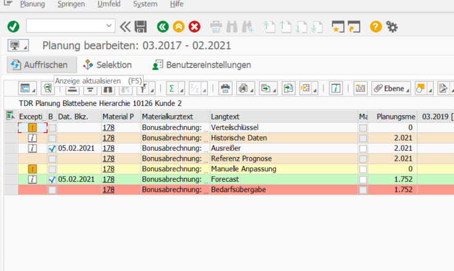Open the customize layout gear icon
The width and height of the screenshot is (454, 271).
pos(392,26)
